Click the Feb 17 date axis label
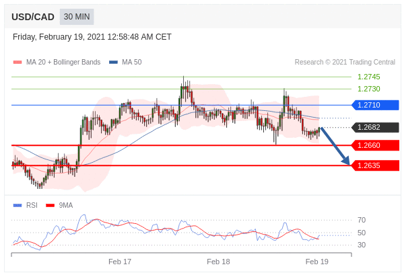 coord(120,262)
